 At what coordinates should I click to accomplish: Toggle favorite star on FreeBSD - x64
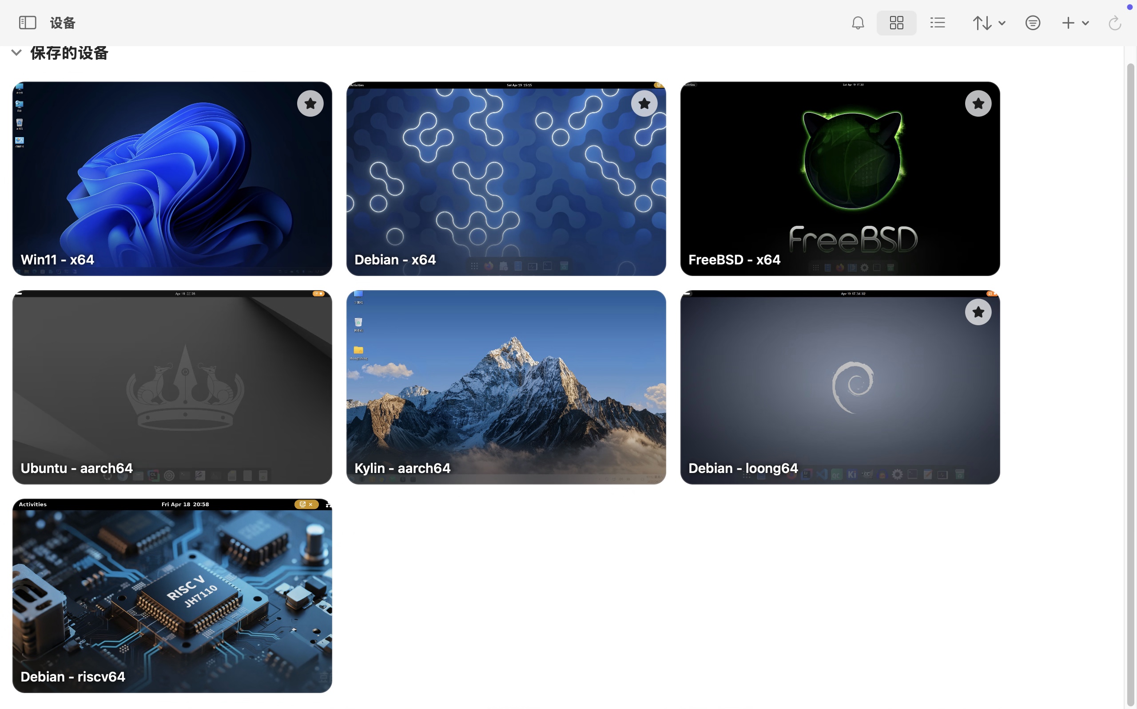coord(978,103)
